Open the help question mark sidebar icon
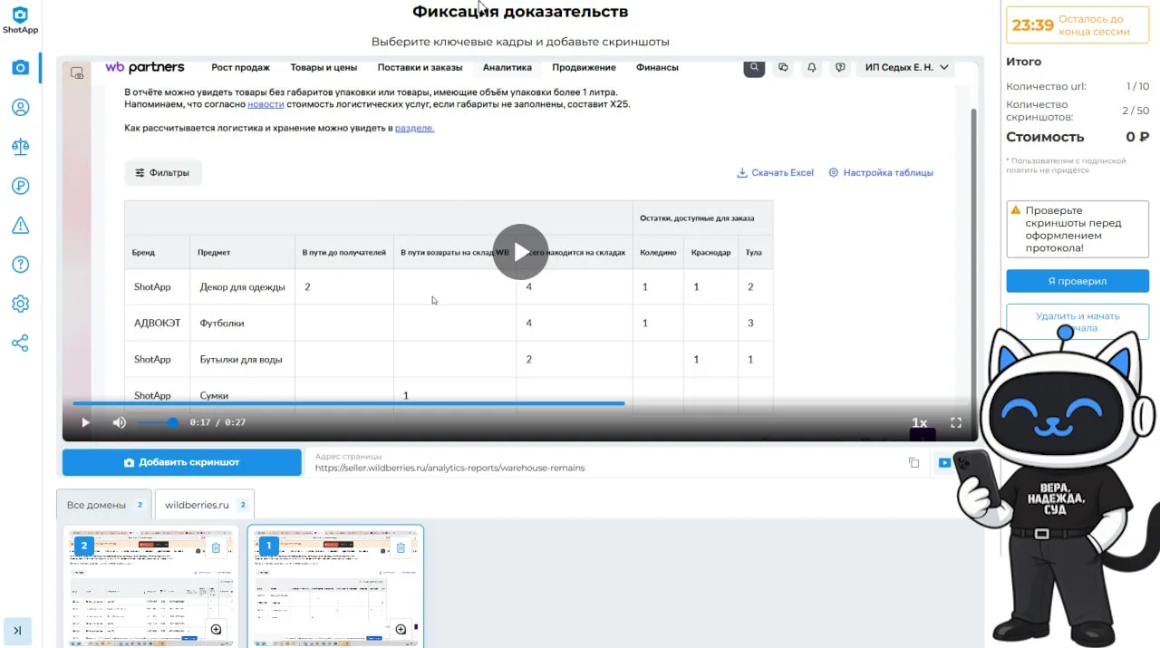 [20, 265]
